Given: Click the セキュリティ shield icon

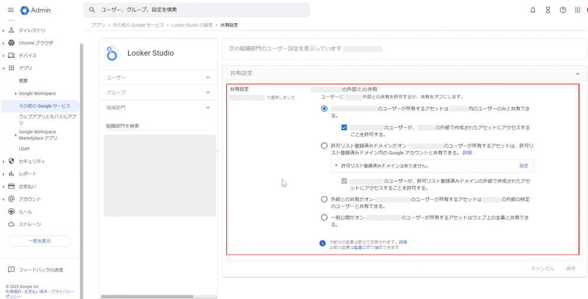Looking at the screenshot, I should 11,161.
